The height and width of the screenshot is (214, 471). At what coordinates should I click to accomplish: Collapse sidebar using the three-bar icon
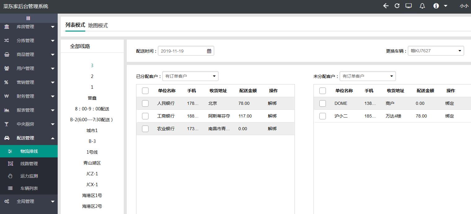[x=28, y=18]
